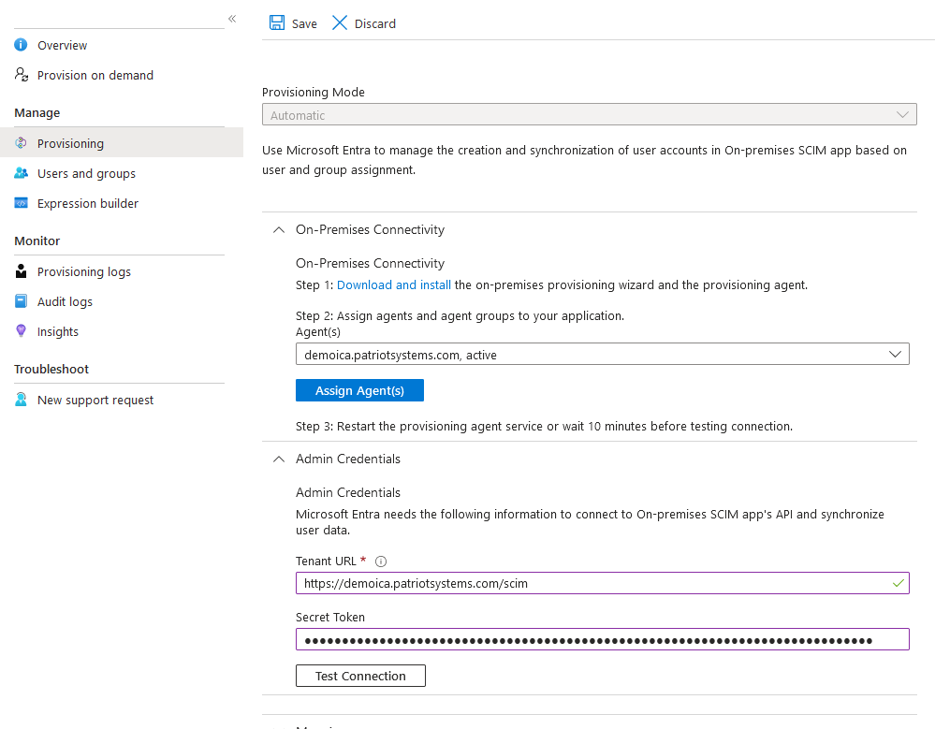Collapse the Admin Credentials section
The image size is (935, 729).
[279, 459]
